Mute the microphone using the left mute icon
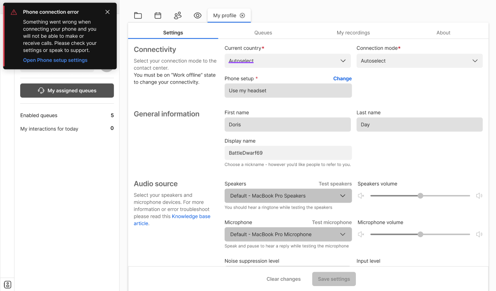 coord(361,234)
